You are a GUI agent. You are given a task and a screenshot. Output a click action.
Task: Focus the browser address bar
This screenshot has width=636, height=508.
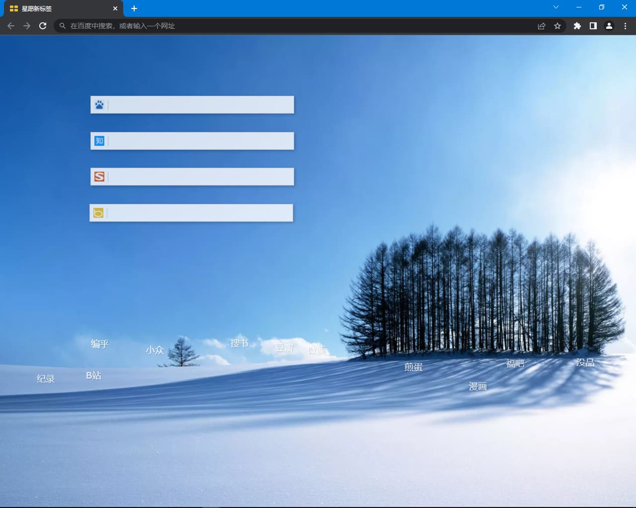click(x=298, y=26)
